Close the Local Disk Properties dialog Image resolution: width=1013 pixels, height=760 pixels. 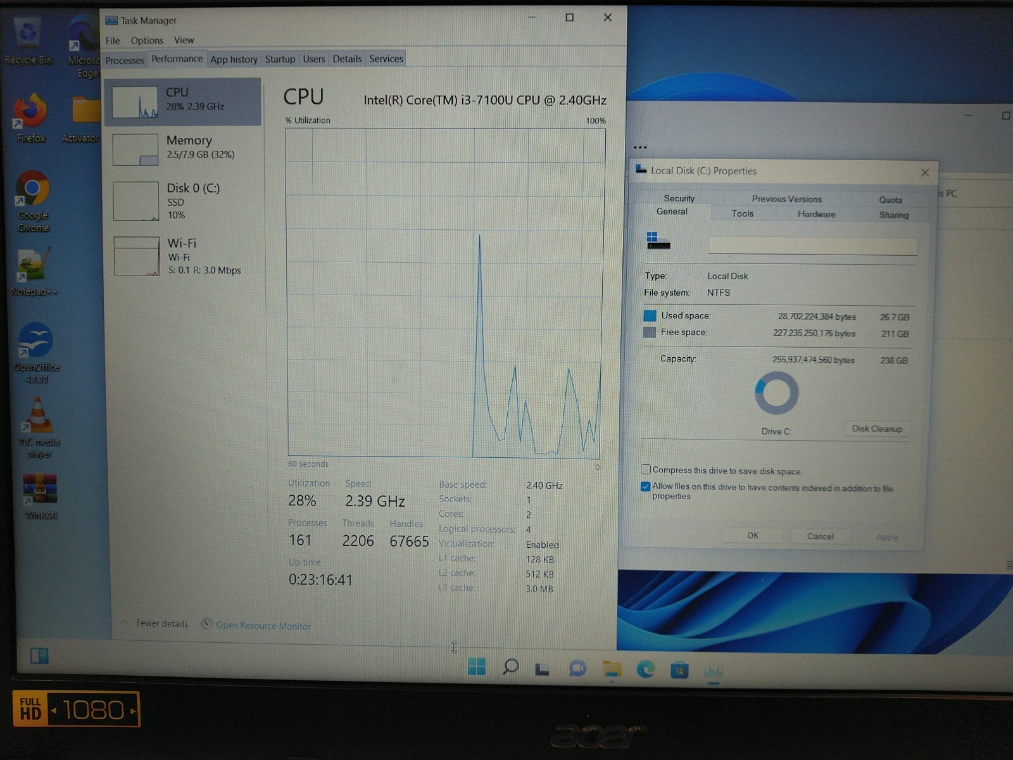coord(925,172)
